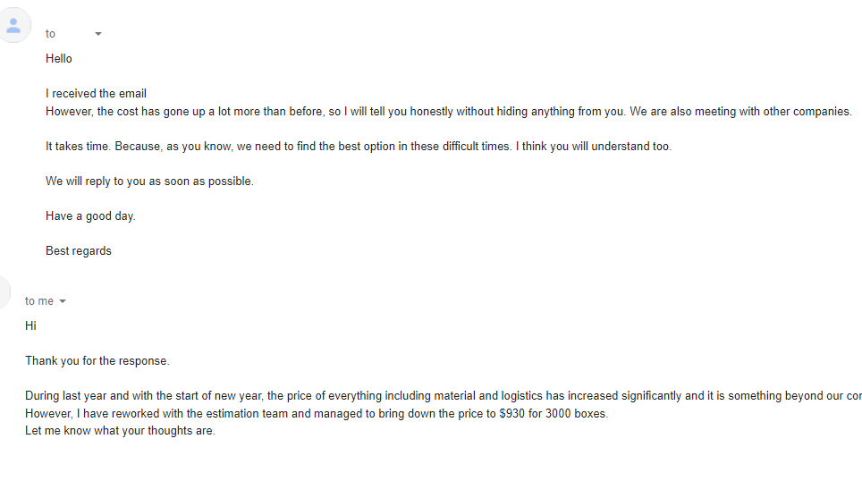Image resolution: width=862 pixels, height=481 pixels.
Task: Expand recipient details arrow beside 'to'
Action: click(x=98, y=34)
